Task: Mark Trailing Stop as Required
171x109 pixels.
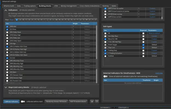Action: pos(143,50)
